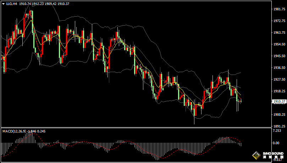
Task: Click the 1900.25 price axis label
Action: (x=279, y=114)
